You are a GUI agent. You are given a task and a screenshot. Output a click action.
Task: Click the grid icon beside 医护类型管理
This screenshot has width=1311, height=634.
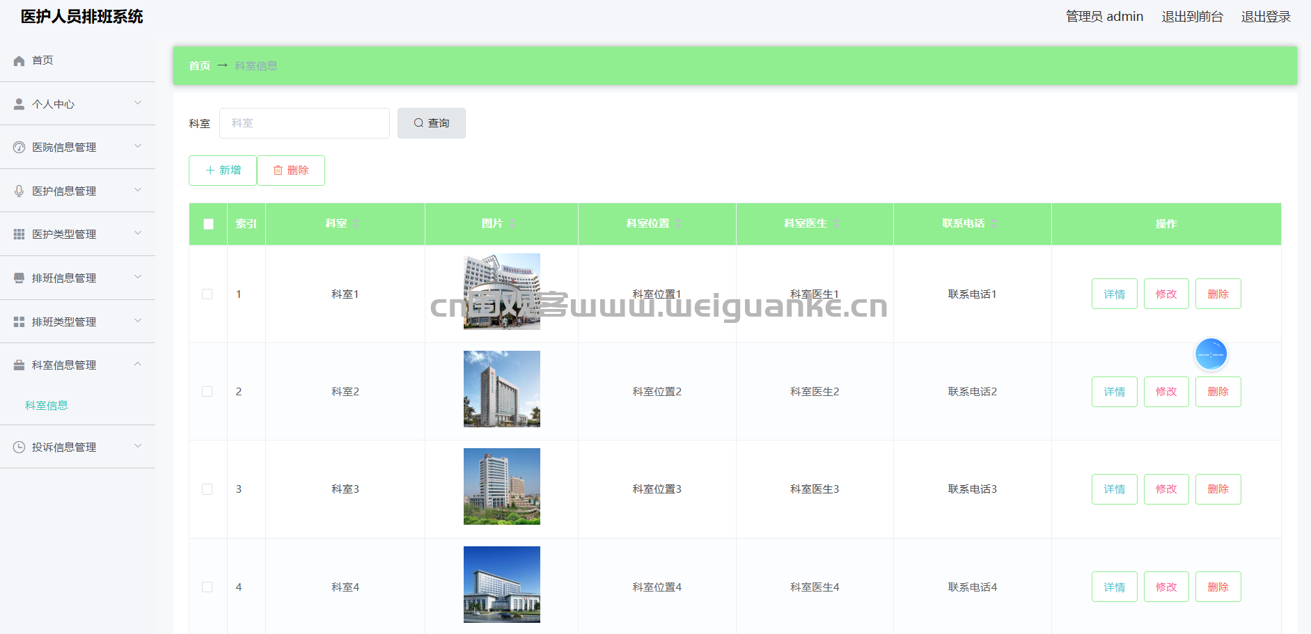pos(19,234)
